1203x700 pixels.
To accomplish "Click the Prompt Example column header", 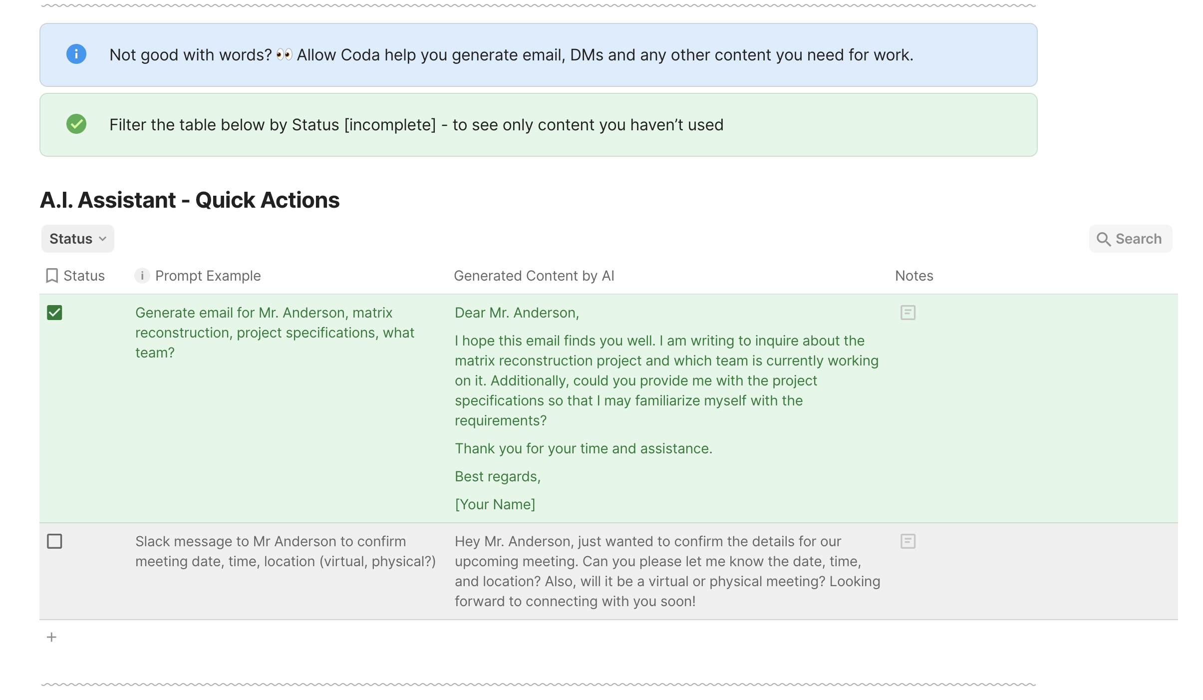I will pyautogui.click(x=208, y=276).
